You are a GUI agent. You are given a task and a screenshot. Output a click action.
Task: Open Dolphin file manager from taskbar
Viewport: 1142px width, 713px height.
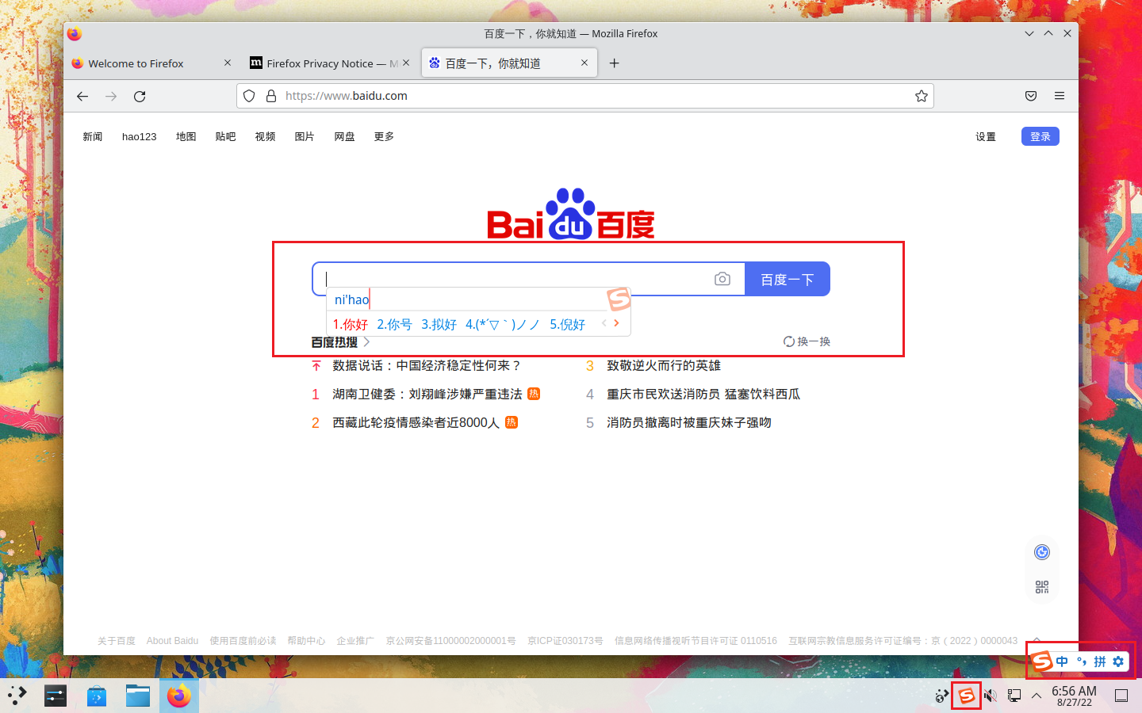click(138, 696)
